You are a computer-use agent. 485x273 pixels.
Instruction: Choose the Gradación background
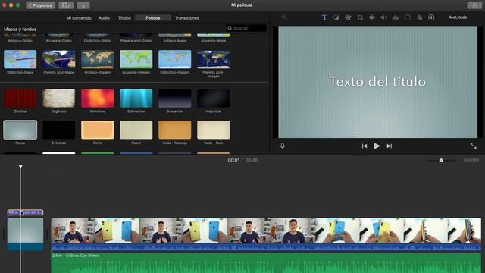(175, 98)
